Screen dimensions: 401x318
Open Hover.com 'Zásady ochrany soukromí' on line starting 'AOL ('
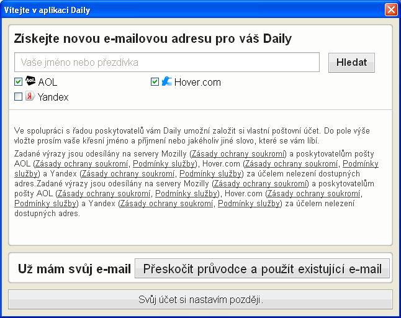click(x=291, y=164)
